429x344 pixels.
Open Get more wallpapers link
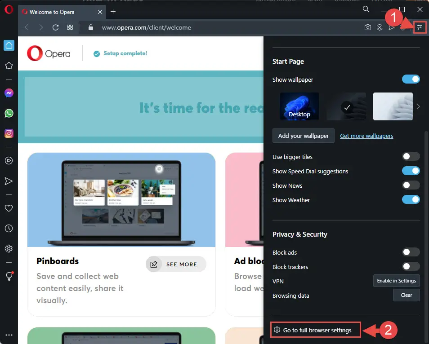(366, 136)
